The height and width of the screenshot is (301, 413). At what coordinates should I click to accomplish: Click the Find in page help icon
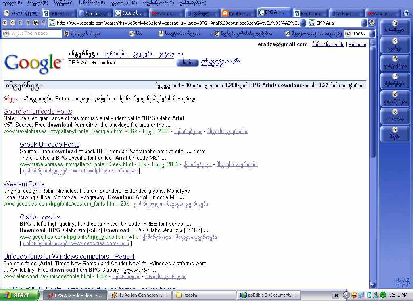(x=6, y=33)
